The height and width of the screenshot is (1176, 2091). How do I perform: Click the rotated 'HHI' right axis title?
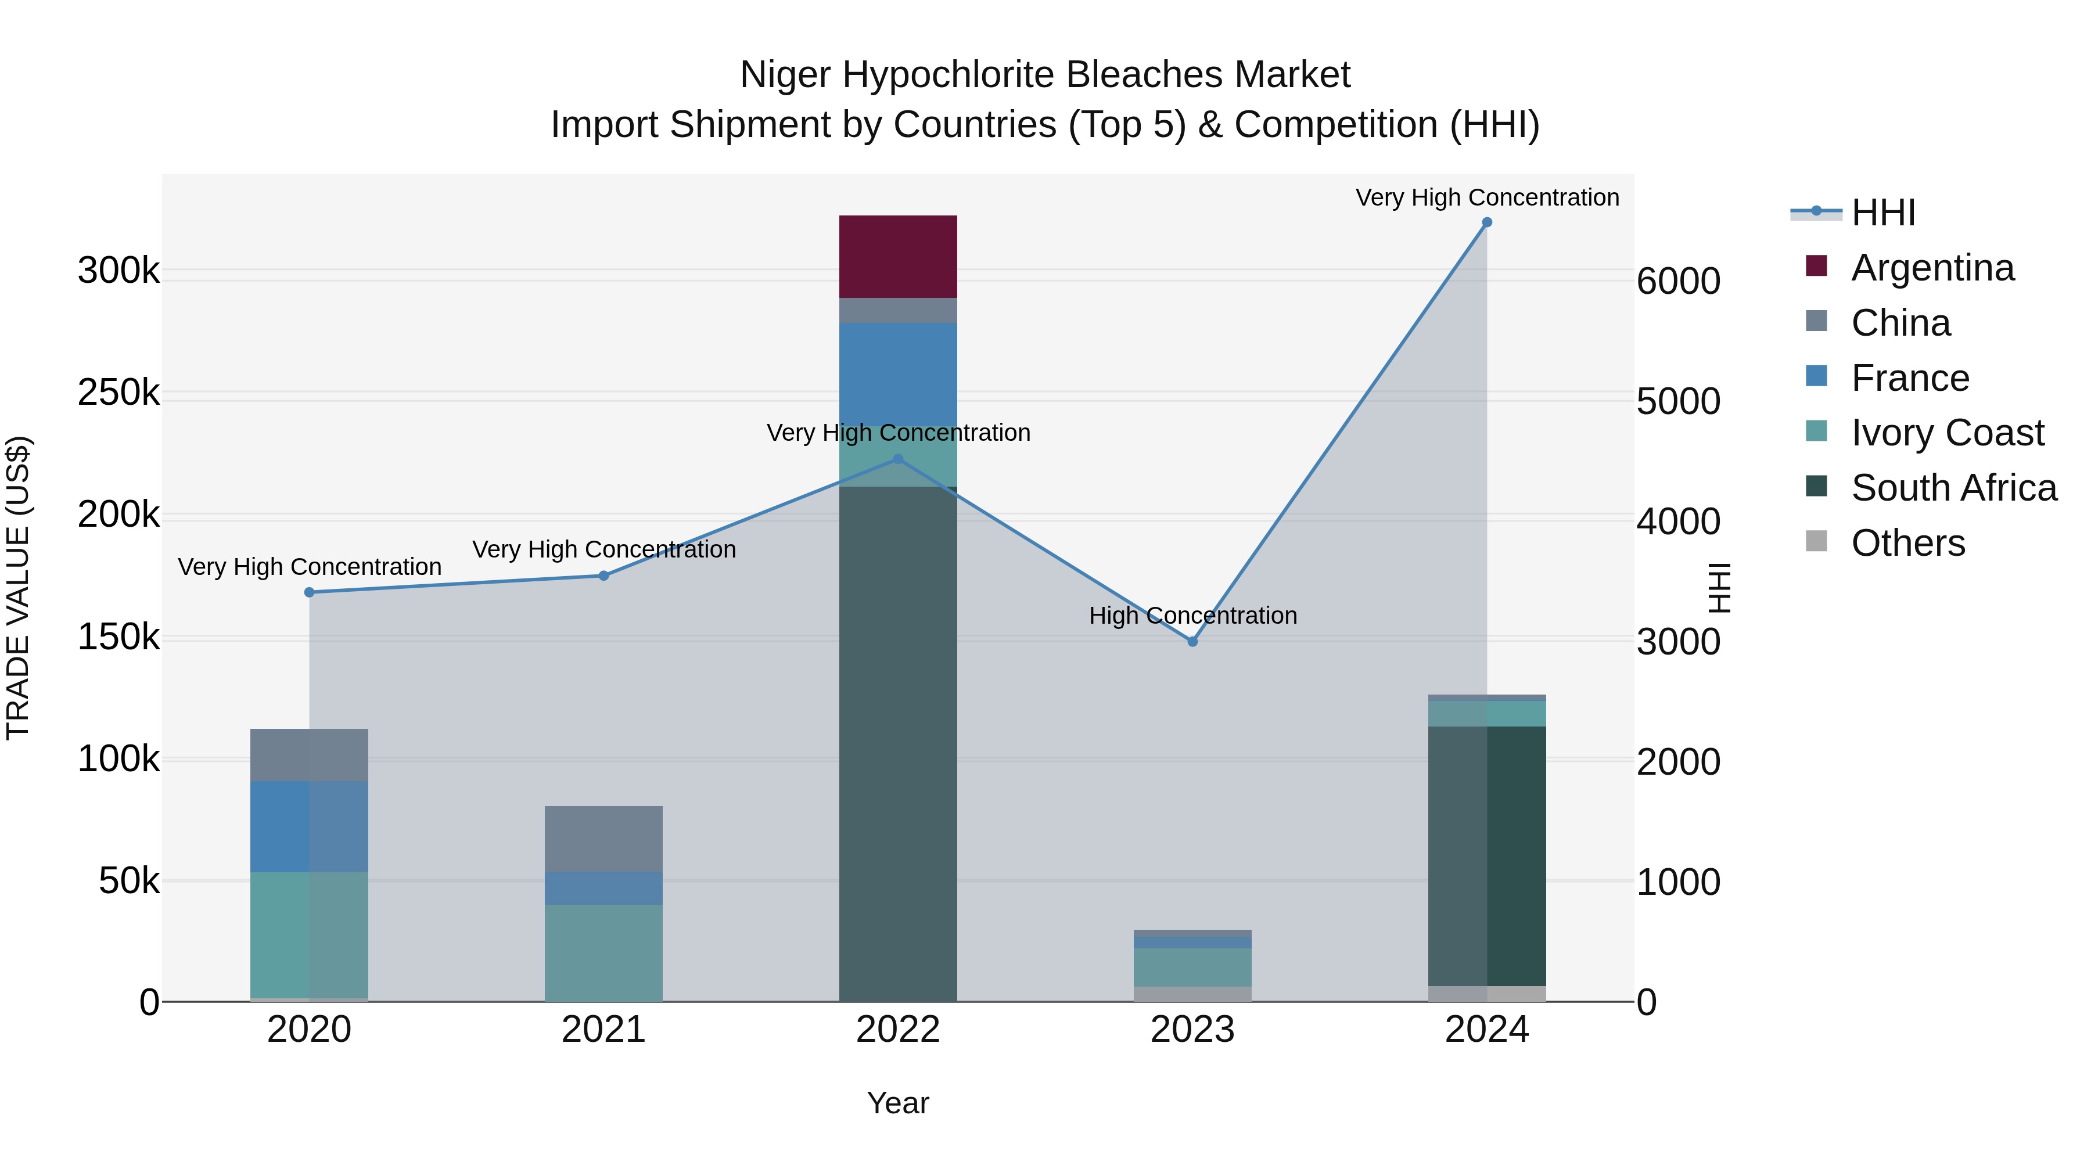(1719, 588)
